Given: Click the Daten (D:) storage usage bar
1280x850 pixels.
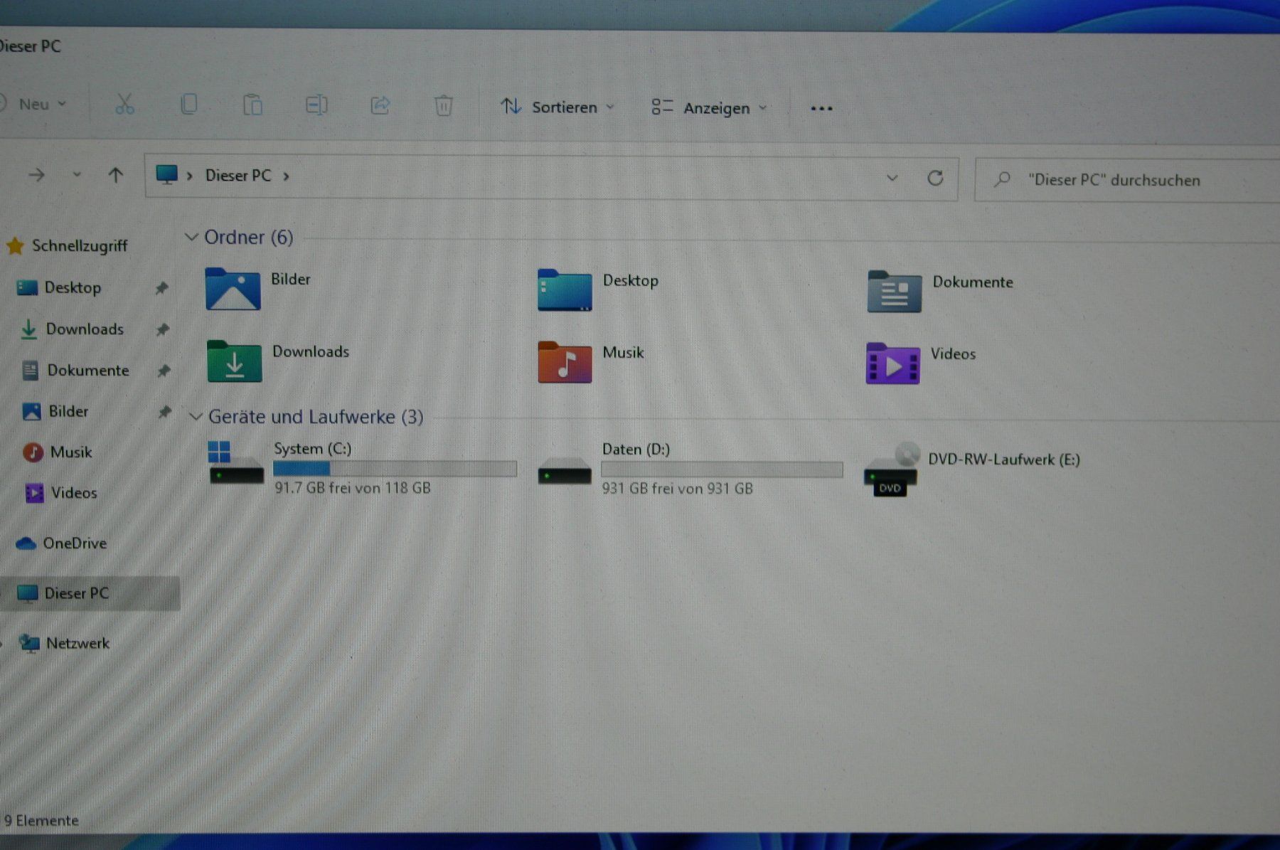Looking at the screenshot, I should [722, 469].
